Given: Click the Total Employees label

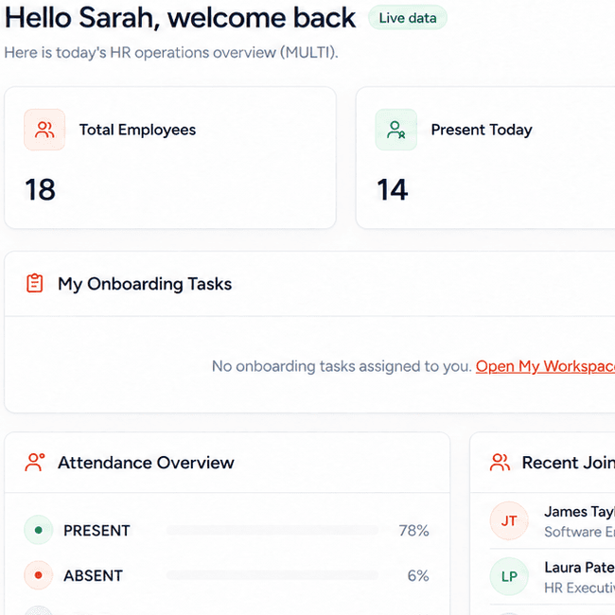Looking at the screenshot, I should coord(138,130).
